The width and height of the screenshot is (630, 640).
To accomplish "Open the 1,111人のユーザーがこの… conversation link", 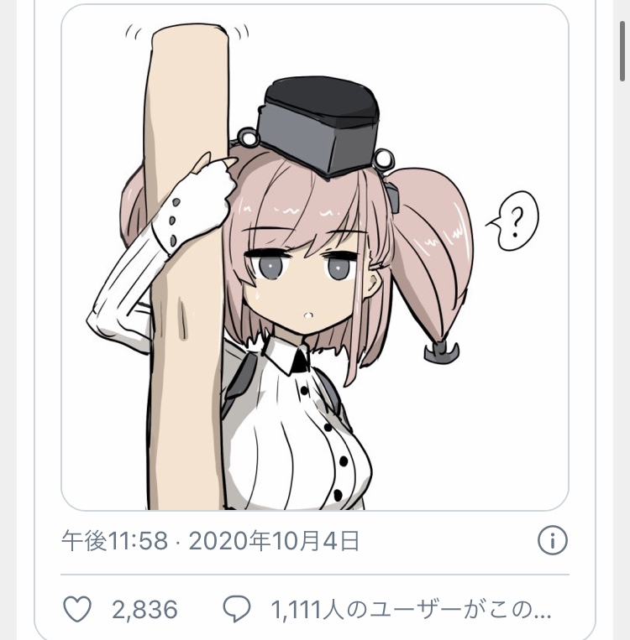I will pyautogui.click(x=411, y=610).
